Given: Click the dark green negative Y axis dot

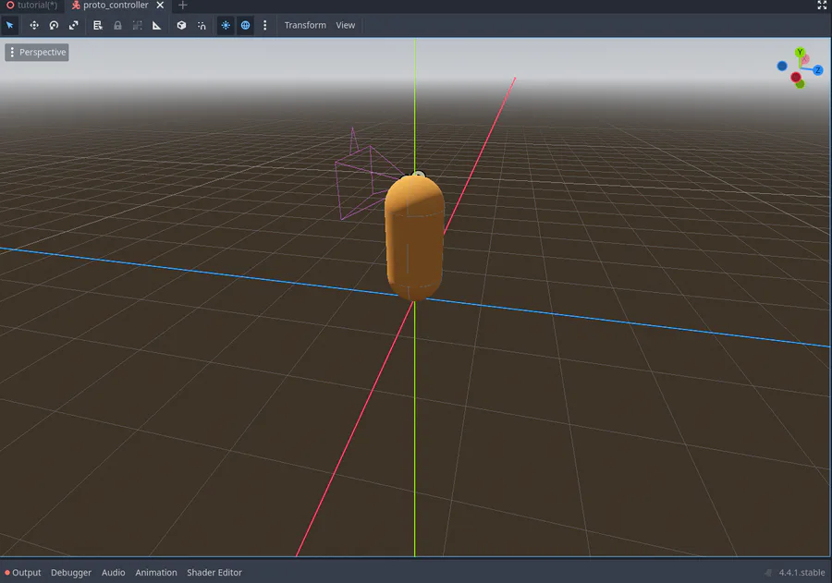Looking at the screenshot, I should (801, 84).
